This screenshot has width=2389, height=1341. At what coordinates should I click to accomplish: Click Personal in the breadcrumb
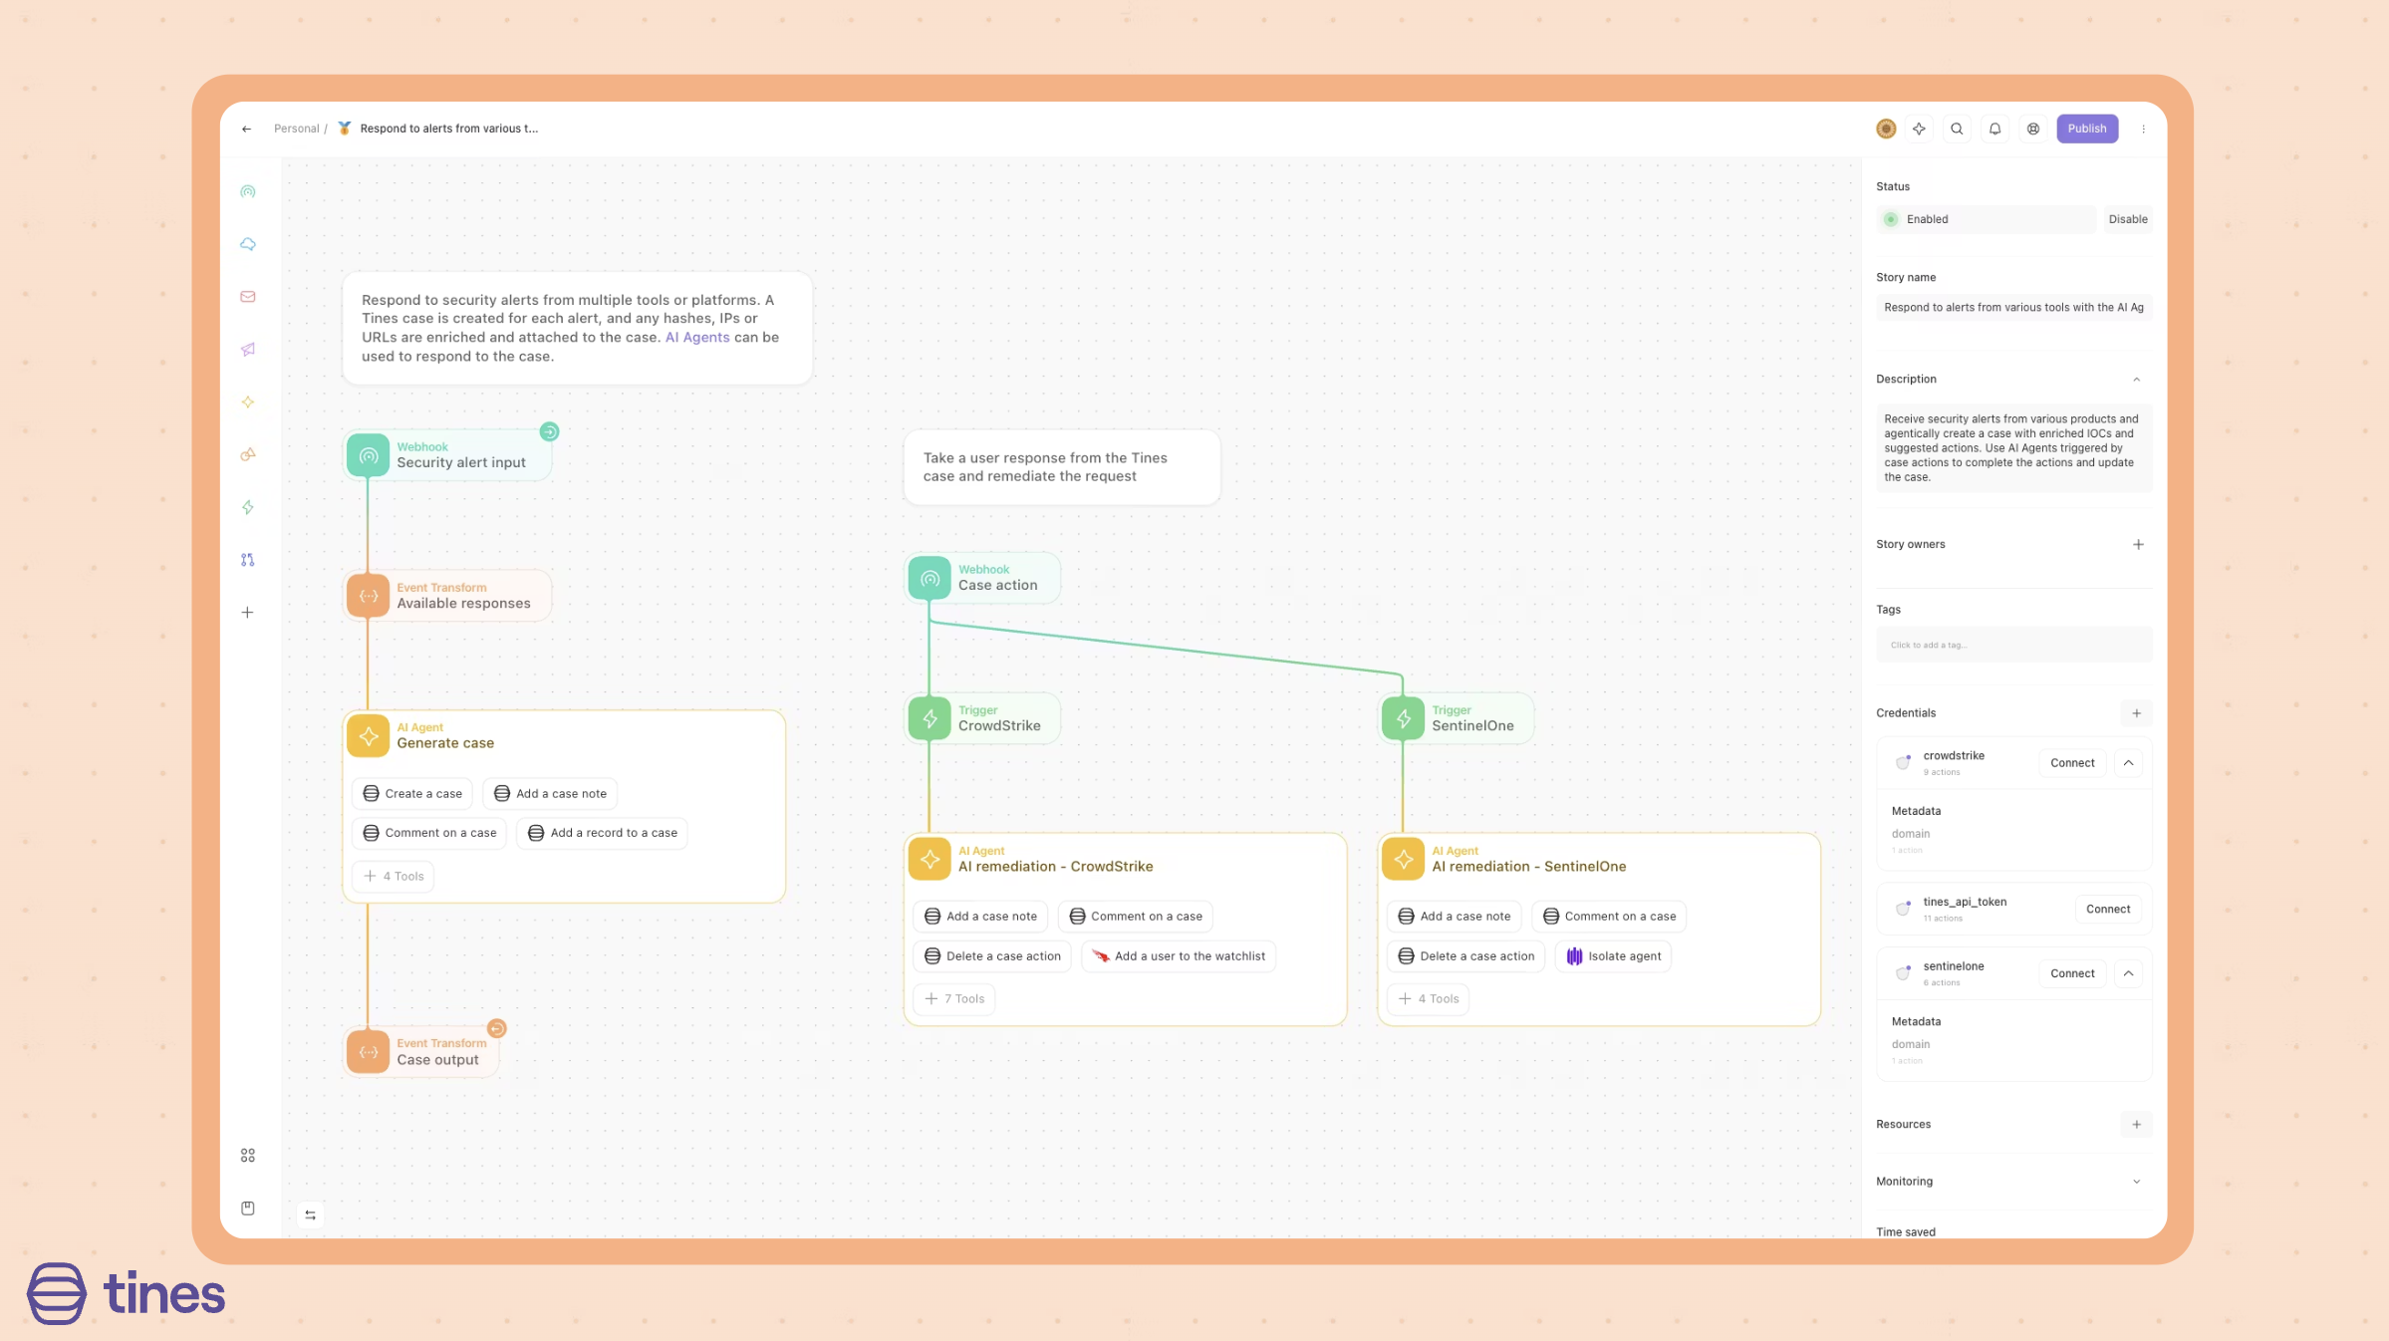[296, 129]
